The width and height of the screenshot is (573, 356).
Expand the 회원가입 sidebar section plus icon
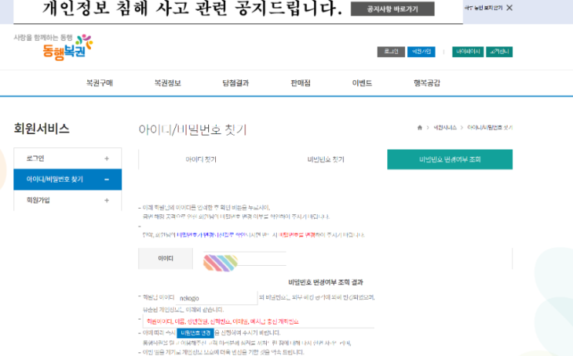click(x=106, y=200)
